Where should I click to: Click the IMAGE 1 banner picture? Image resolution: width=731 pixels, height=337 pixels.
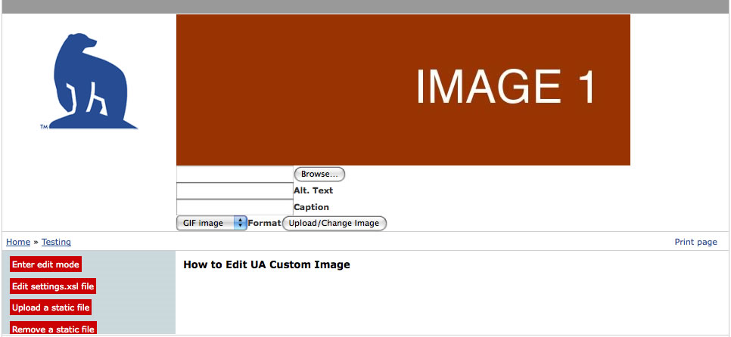(403, 90)
